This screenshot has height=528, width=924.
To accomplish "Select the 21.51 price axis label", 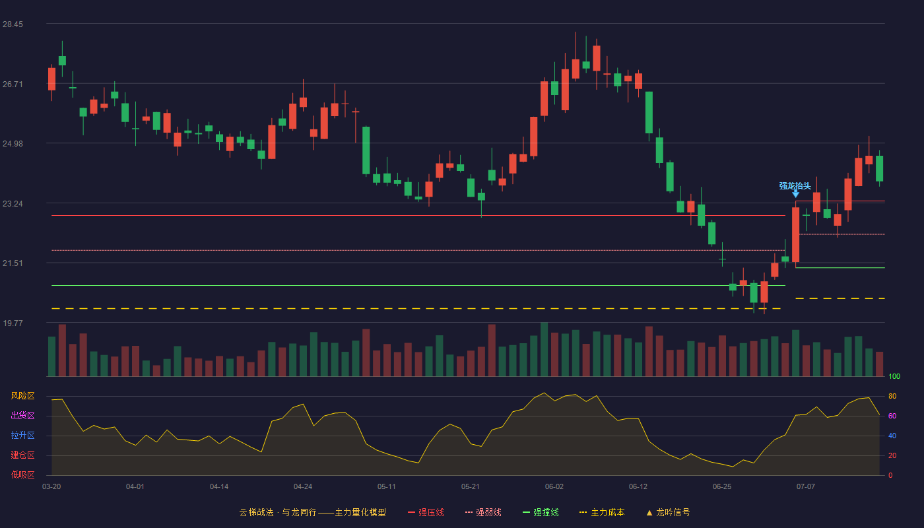I will [13, 263].
